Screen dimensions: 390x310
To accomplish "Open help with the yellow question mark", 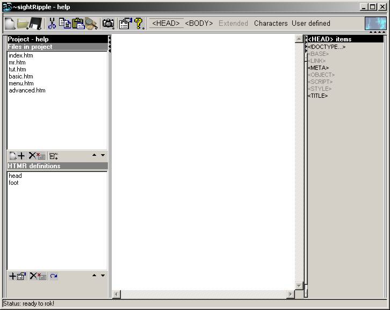I will tap(139, 24).
